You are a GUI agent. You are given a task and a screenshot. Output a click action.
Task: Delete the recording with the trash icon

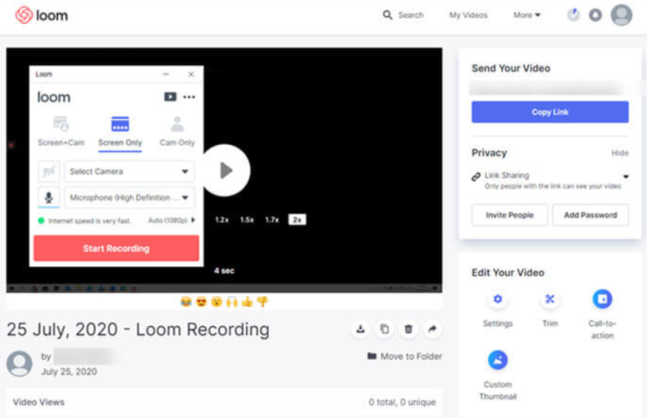coord(408,328)
